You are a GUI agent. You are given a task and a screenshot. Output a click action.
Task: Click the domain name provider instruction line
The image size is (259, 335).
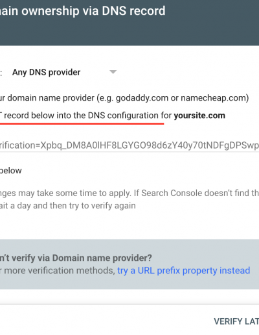click(124, 98)
